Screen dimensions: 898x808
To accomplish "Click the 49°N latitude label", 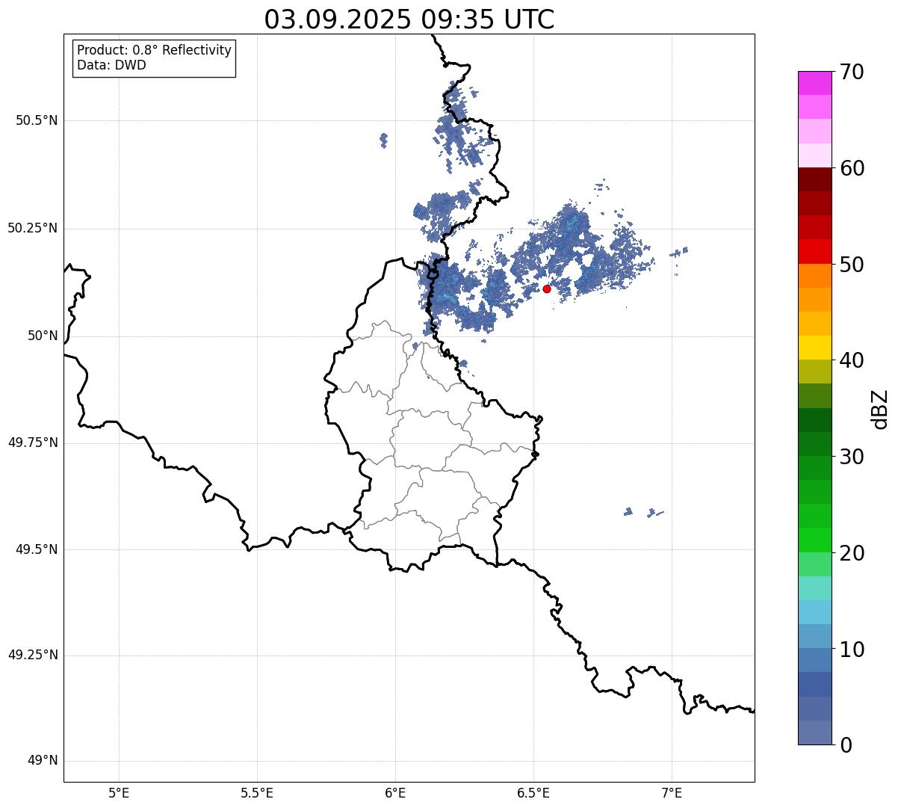I will 43,761.
